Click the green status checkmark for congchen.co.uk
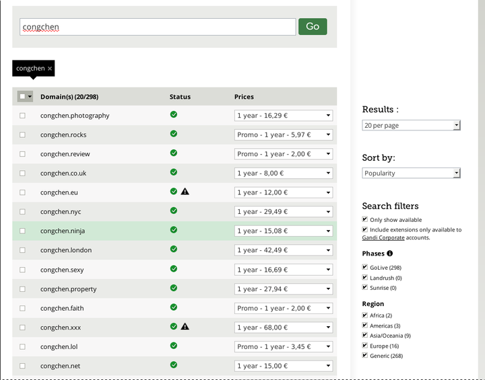 coord(174,173)
